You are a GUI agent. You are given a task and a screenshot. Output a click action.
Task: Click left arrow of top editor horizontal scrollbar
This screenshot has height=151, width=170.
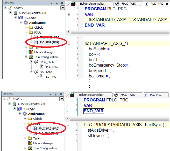point(69,32)
